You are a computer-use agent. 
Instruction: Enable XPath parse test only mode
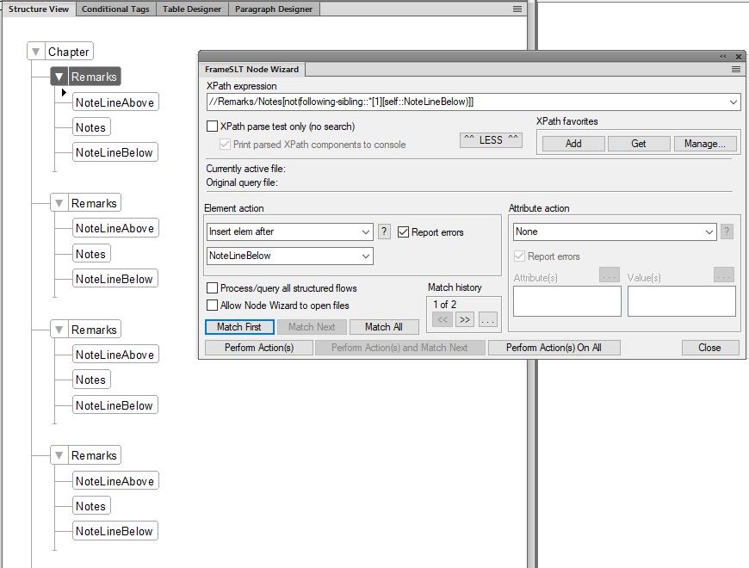(211, 125)
